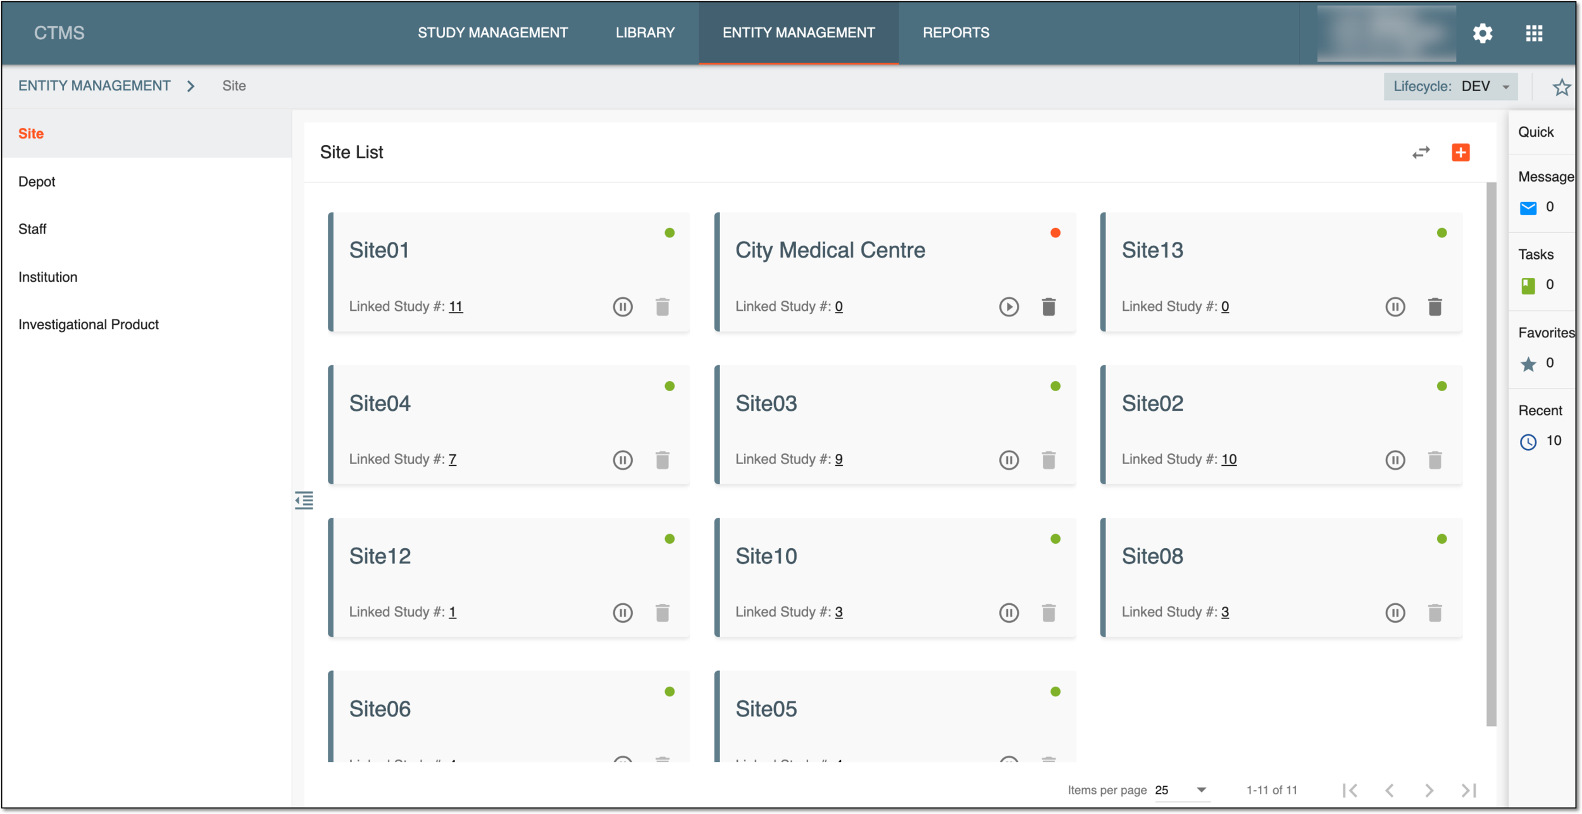
Task: Delete Site01 using its trash icon
Action: point(663,307)
